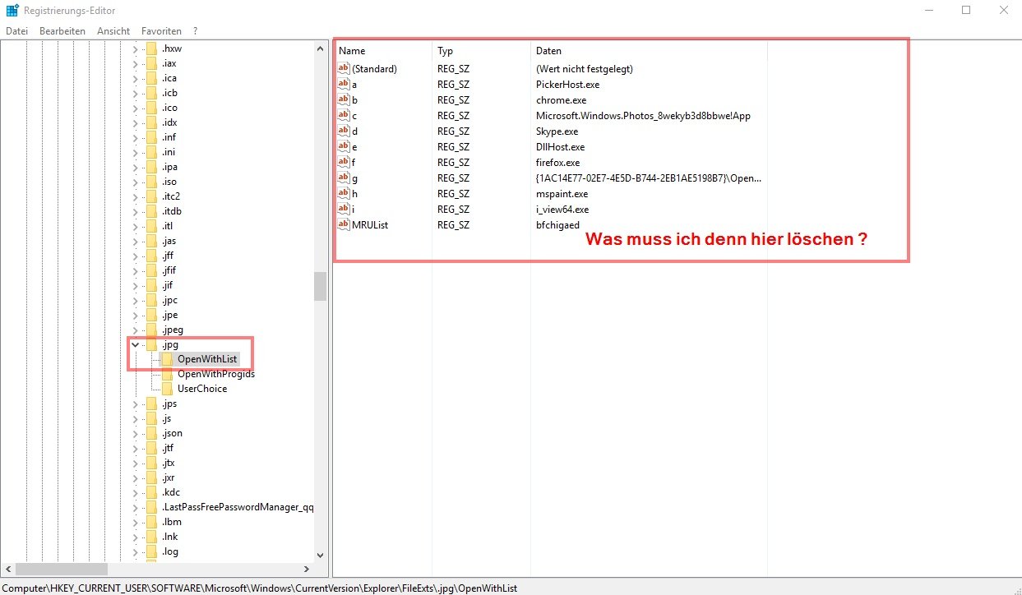
Task: Click the Registrierungs-Editor title bar icon
Action: coord(12,11)
